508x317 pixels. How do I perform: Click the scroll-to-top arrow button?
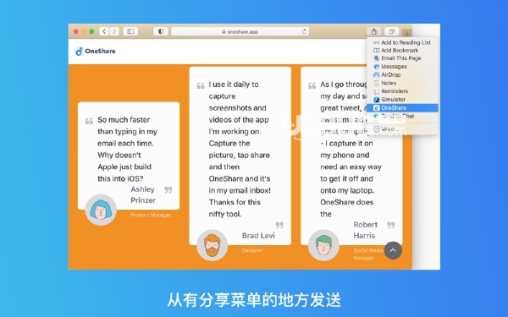click(x=393, y=250)
